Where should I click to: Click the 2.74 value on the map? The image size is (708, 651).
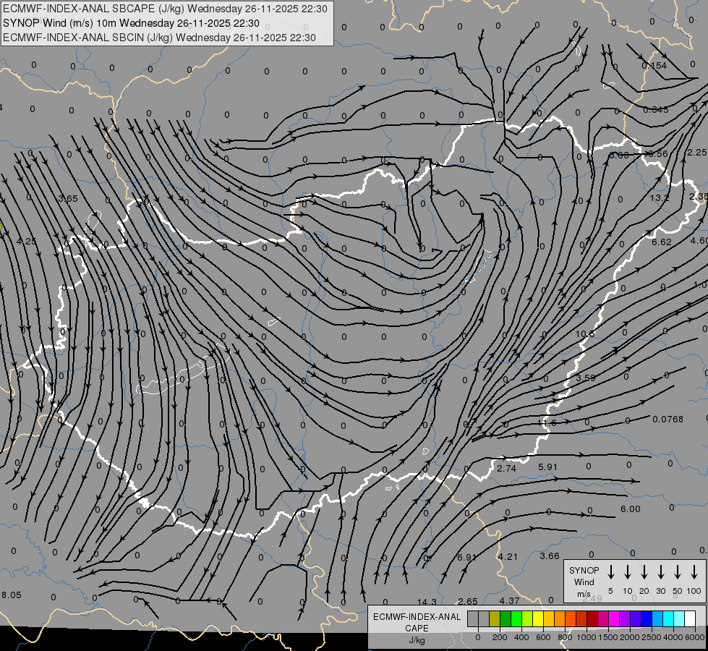click(507, 469)
